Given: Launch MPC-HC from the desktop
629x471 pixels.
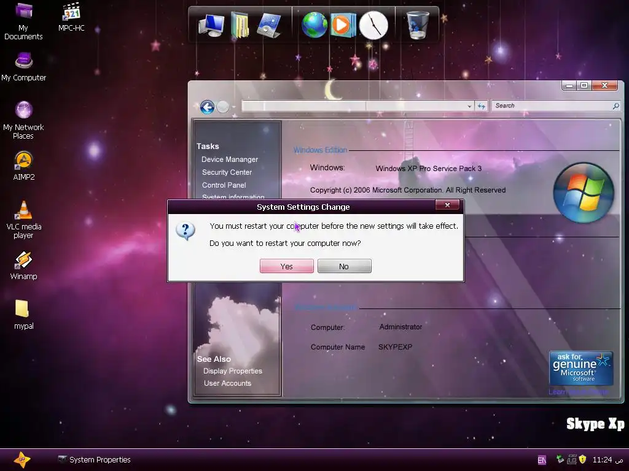Looking at the screenshot, I should pyautogui.click(x=71, y=17).
